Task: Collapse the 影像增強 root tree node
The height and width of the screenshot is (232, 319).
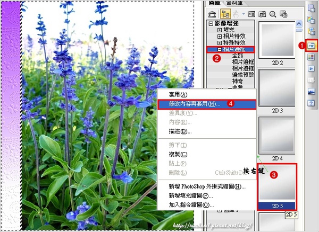Action: 211,23
